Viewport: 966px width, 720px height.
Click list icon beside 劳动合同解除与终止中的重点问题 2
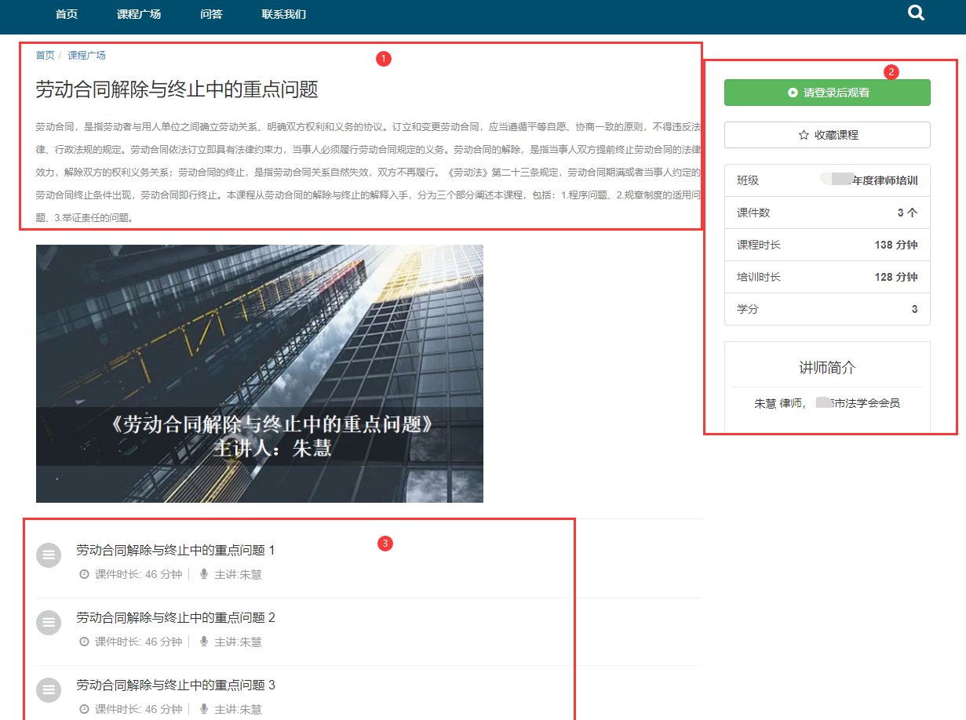coord(49,622)
